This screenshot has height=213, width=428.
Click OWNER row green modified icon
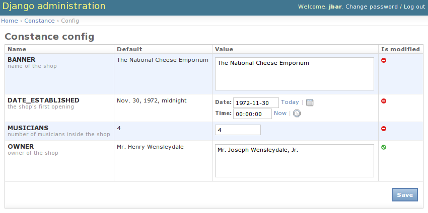tap(384, 147)
